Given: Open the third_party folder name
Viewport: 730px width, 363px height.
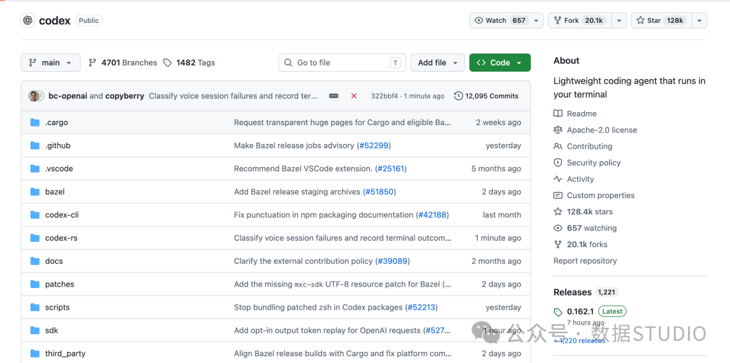Looking at the screenshot, I should click(x=65, y=354).
